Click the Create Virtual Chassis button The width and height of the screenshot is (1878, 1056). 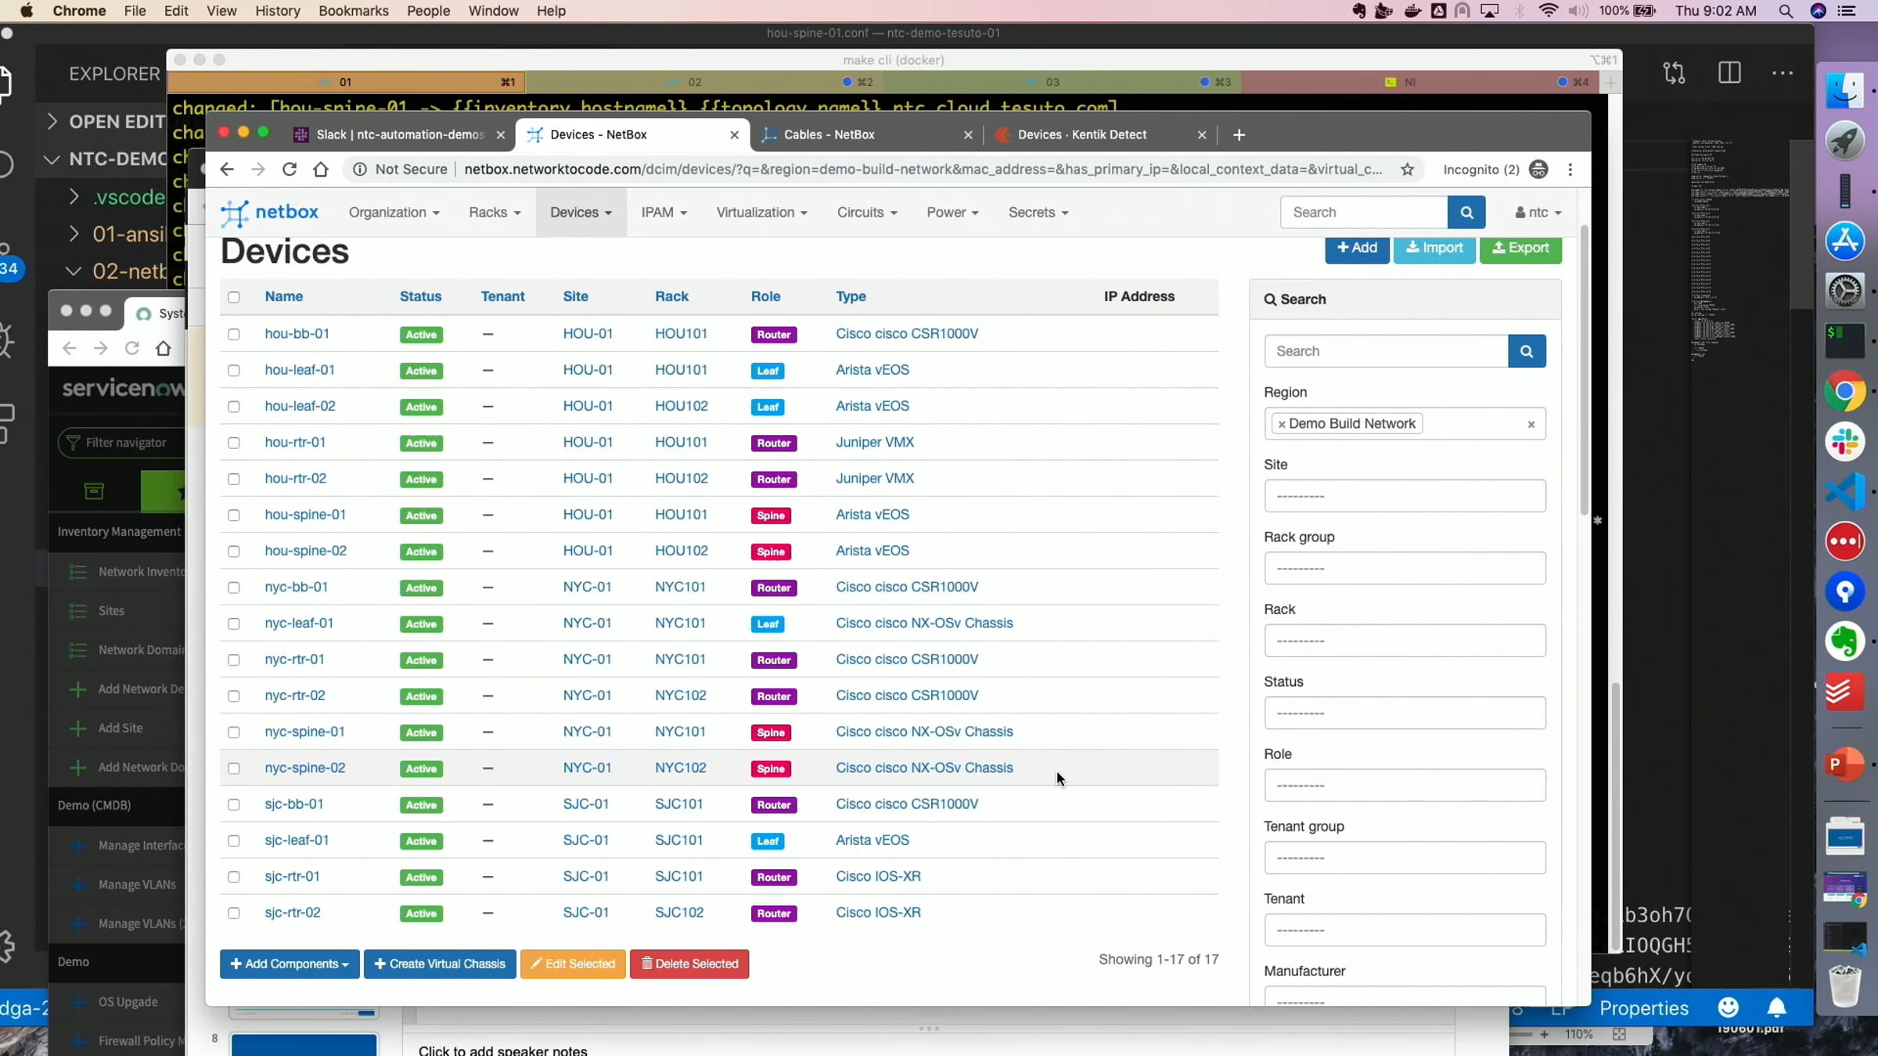pos(440,964)
